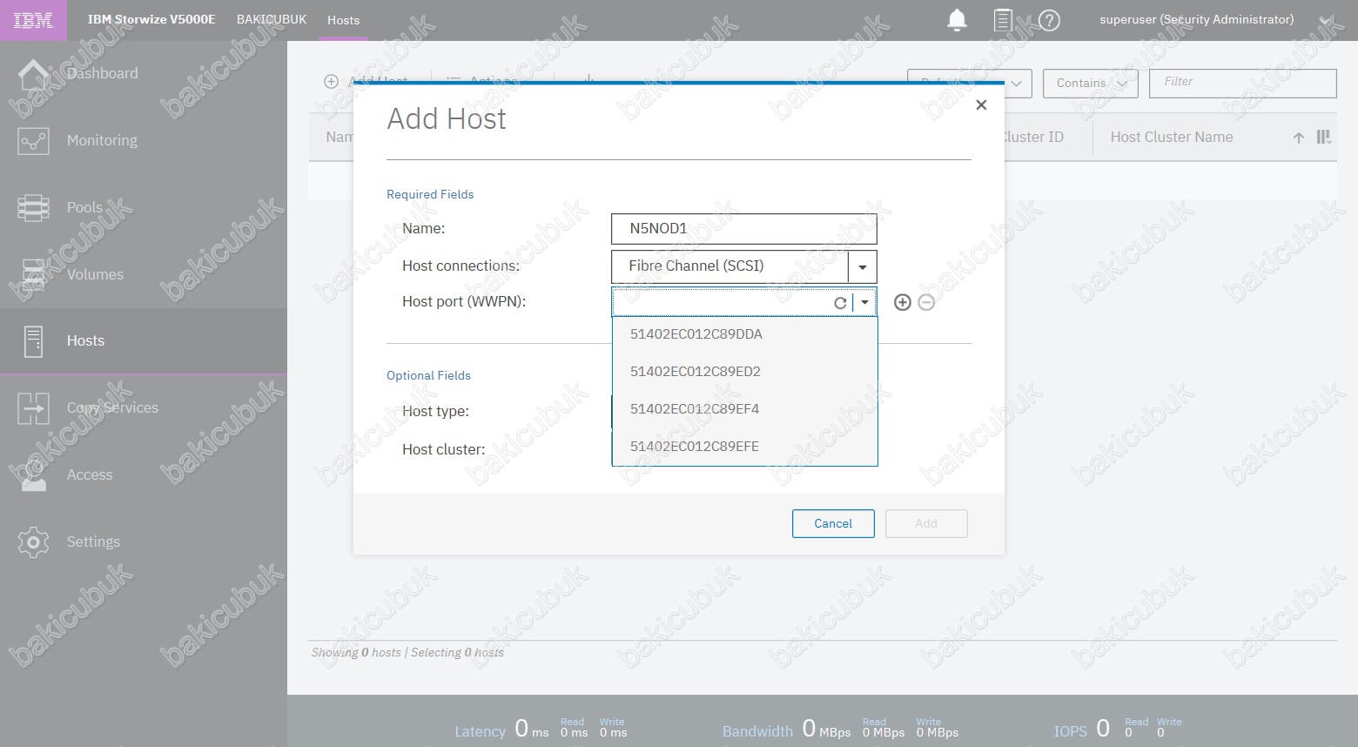Viewport: 1358px width, 747px height.
Task: Open column chooser icon in table header
Action: coord(1323,137)
